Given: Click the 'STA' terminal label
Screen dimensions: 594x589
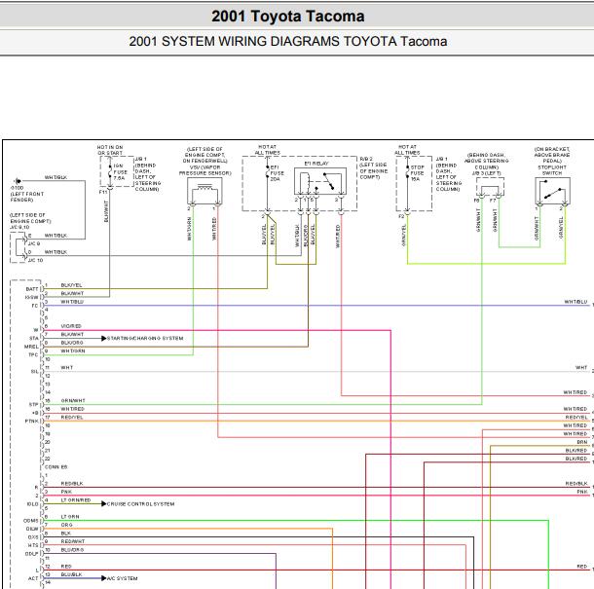Looking at the screenshot, I should tap(34, 338).
